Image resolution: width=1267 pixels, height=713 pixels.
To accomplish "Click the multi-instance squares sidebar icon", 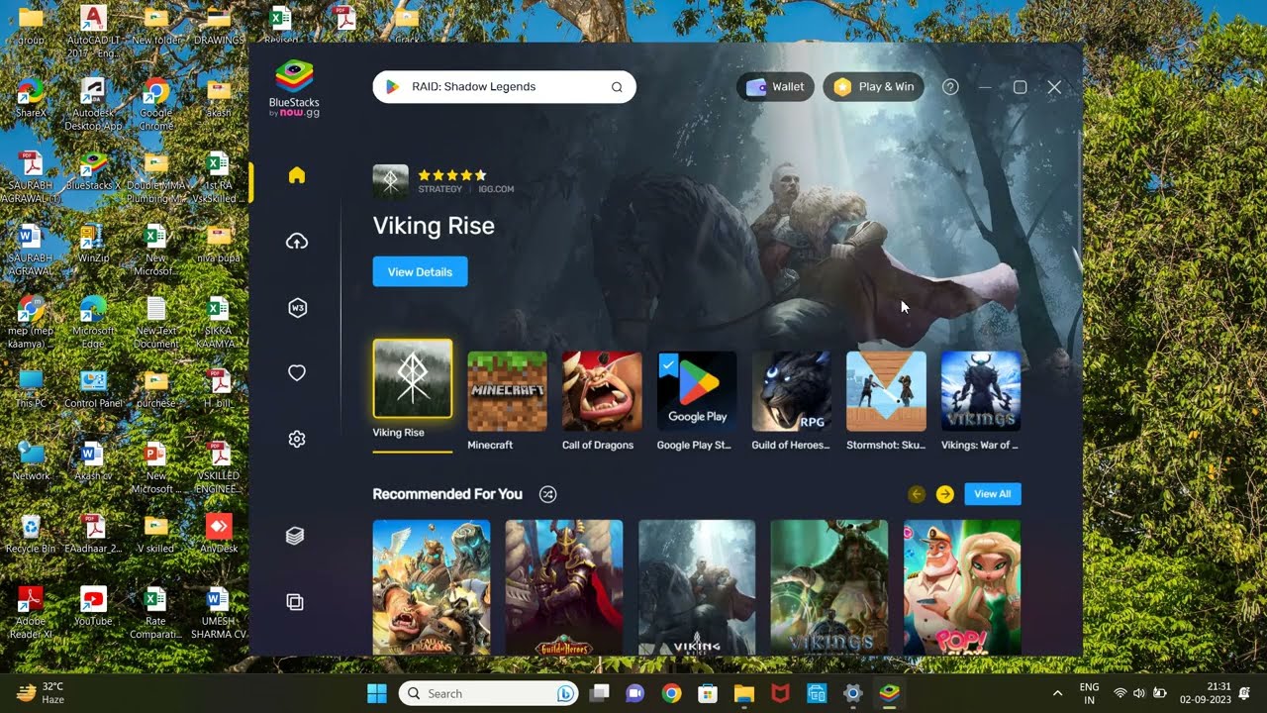I will tap(295, 602).
